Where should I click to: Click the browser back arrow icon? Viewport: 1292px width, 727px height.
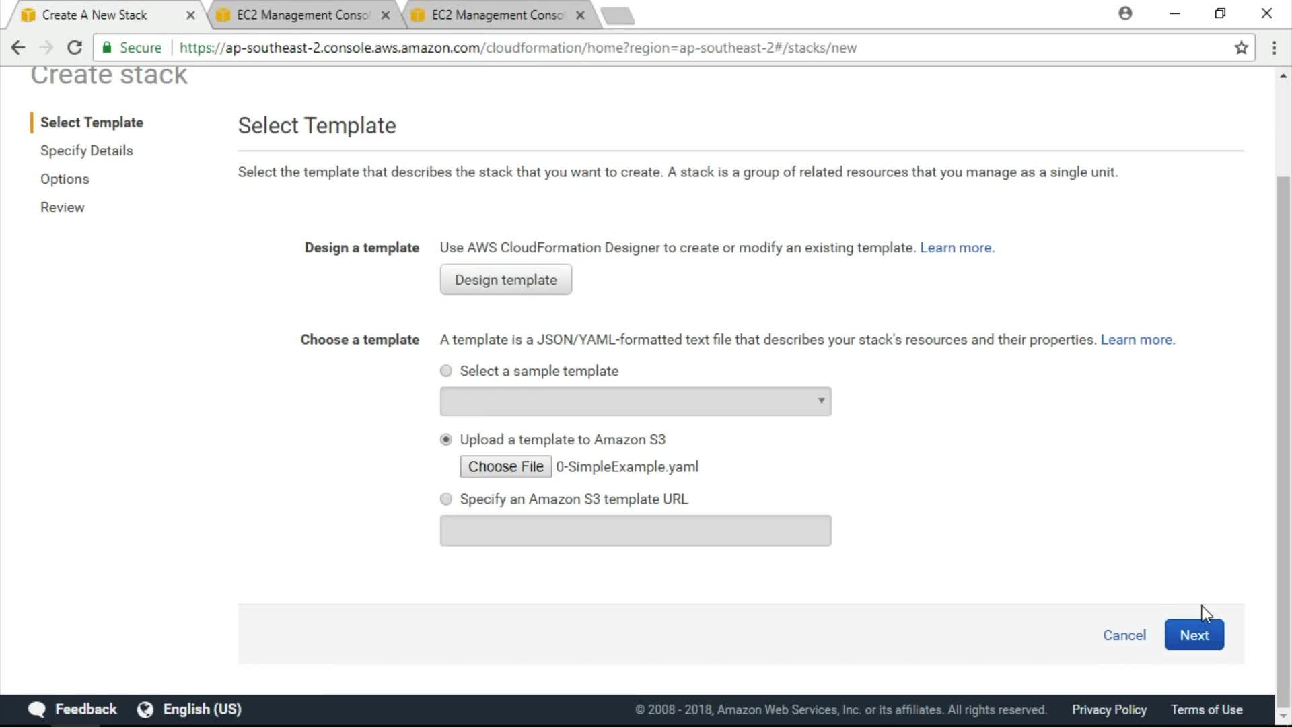[18, 48]
